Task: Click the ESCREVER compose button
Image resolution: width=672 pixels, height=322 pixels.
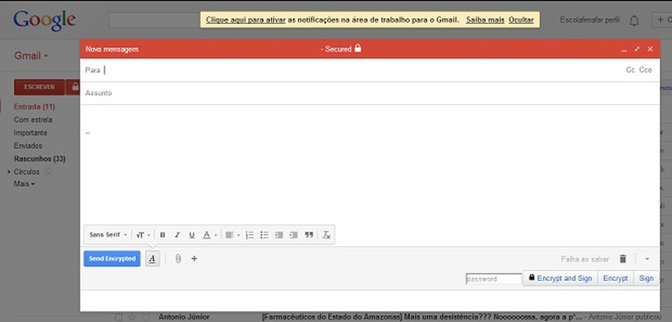Action: pos(39,87)
